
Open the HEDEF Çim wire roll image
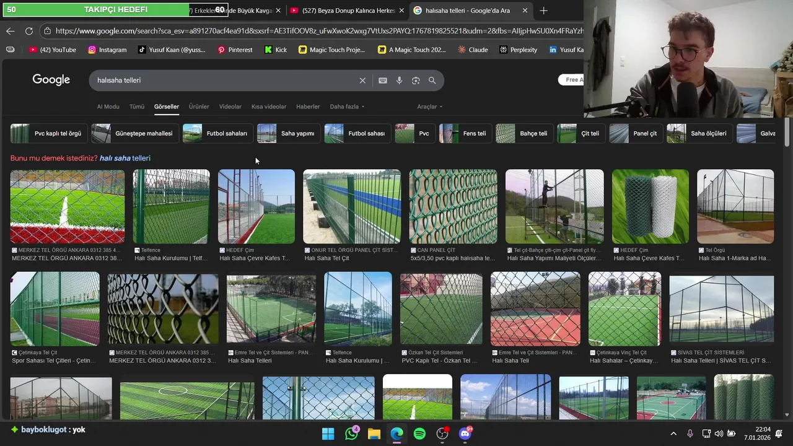tap(651, 206)
